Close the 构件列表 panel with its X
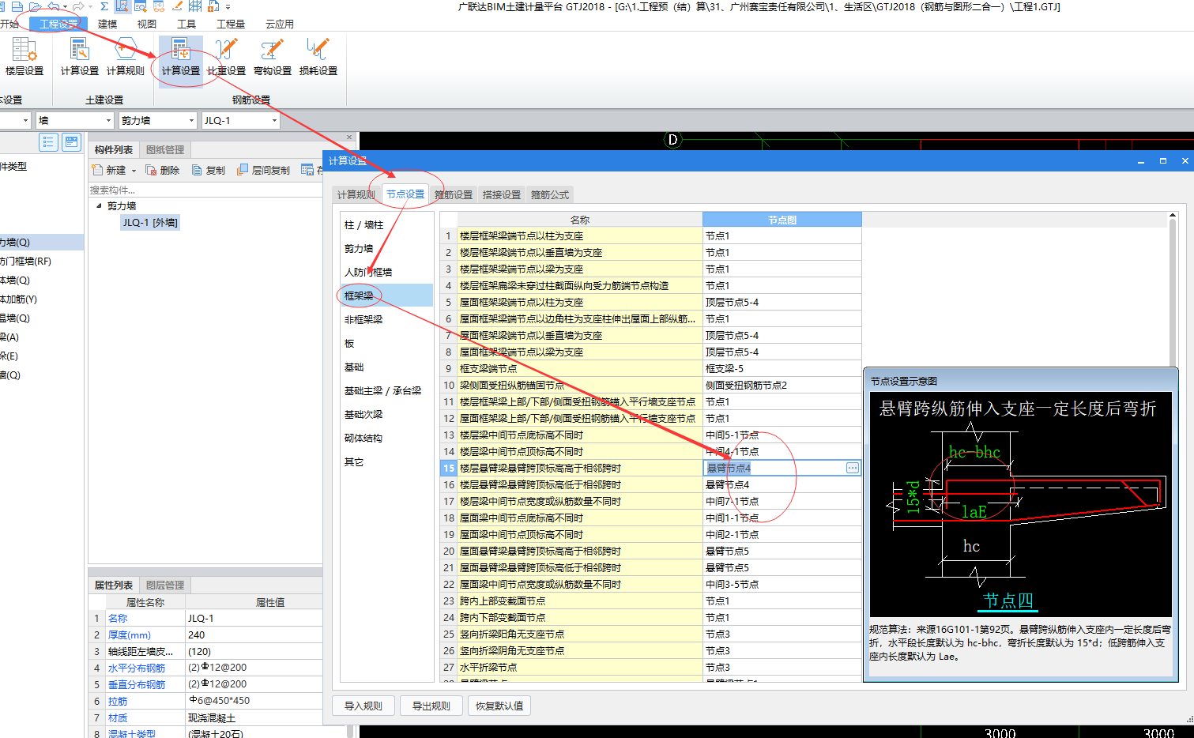 349,137
